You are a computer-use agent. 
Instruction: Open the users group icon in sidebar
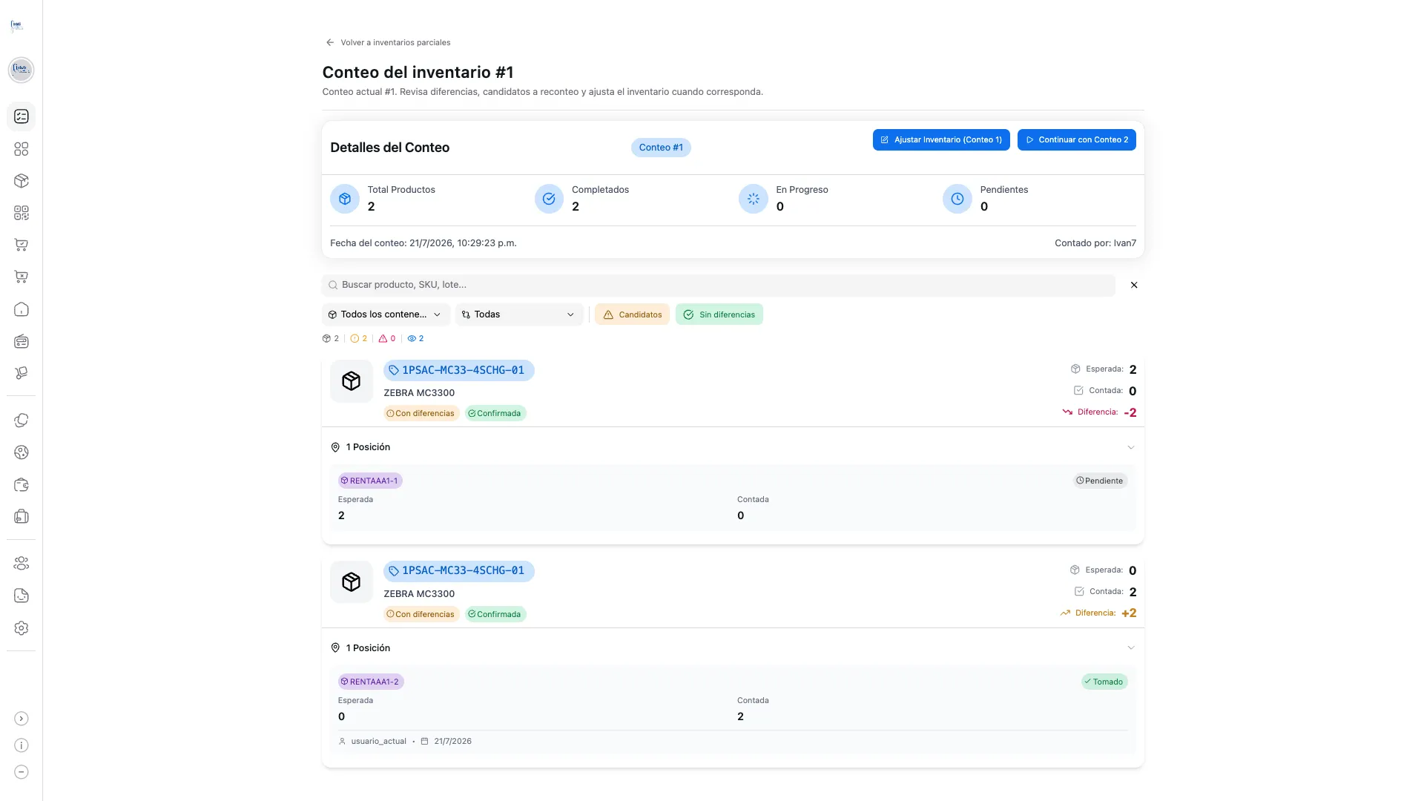[22, 564]
